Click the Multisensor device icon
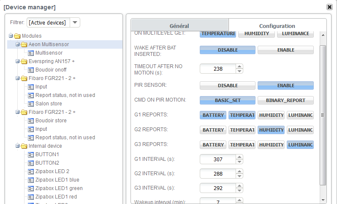Image resolution: width=337 pixels, height=204 pixels. (x=31, y=53)
